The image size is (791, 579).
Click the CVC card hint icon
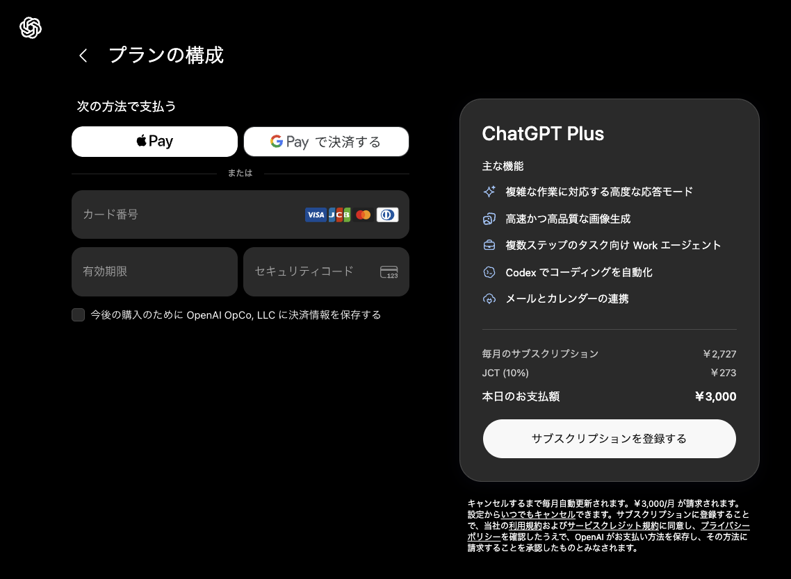pos(389,272)
